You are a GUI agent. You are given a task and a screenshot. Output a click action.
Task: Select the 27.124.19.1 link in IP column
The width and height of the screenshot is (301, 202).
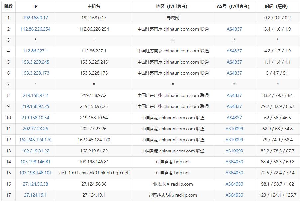[x=35, y=195]
